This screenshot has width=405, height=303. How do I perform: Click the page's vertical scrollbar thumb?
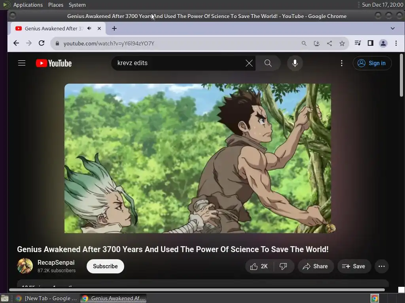tap(401, 75)
